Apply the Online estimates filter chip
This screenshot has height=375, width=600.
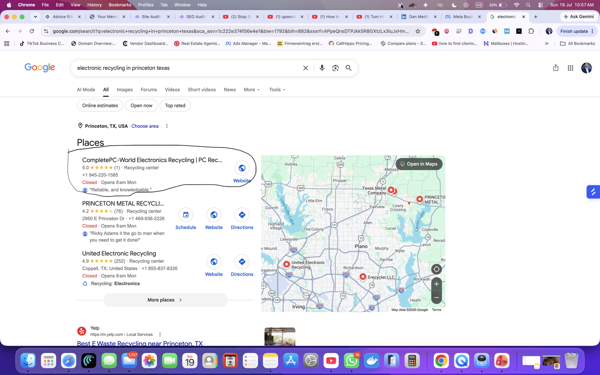pos(100,105)
